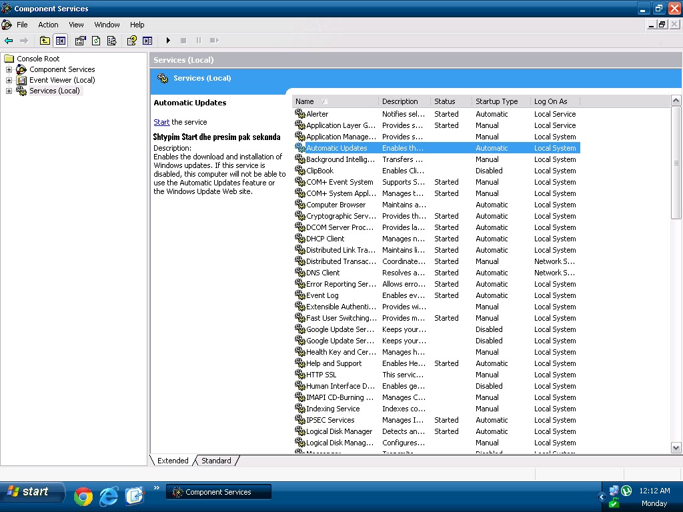Click the vertical scrollbar thumb of services list
Viewport: 683px width, 512px height.
(x=676, y=163)
